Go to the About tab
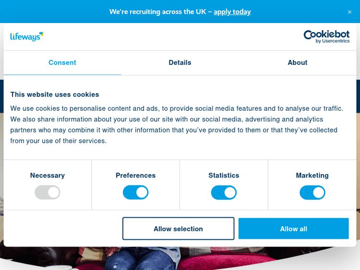 [x=298, y=63]
